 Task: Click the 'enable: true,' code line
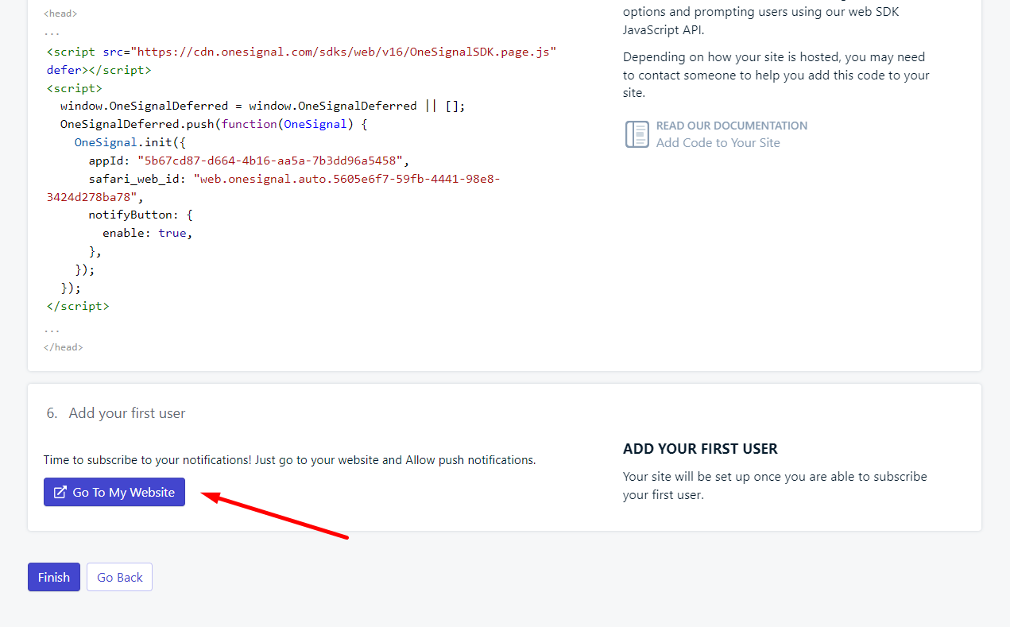(148, 233)
